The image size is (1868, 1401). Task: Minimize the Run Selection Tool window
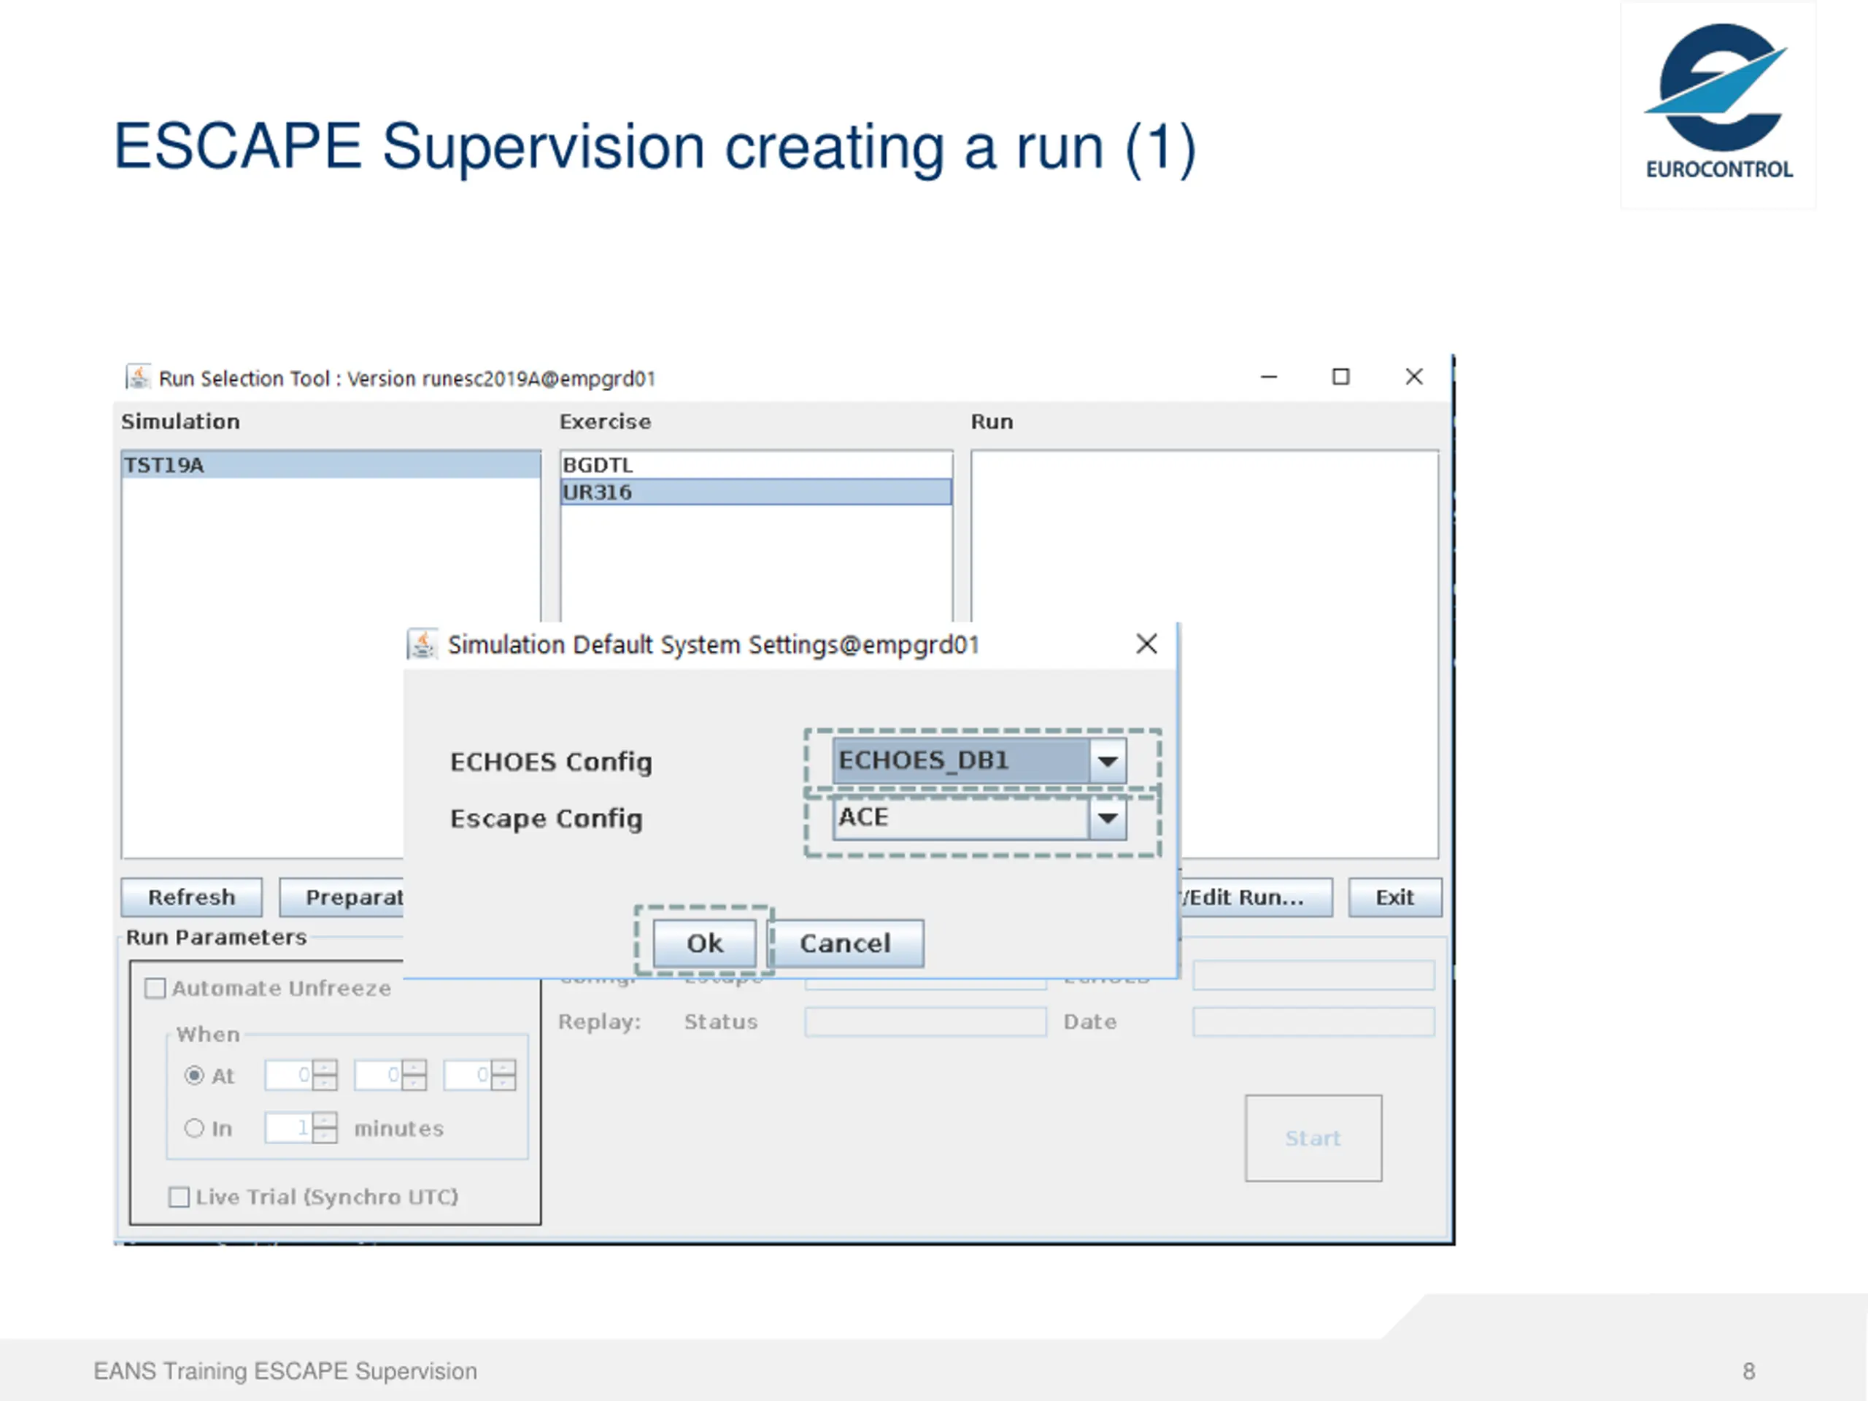click(x=1268, y=377)
